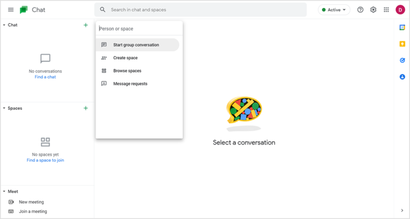Open Google Calendar side panel icon
This screenshot has height=219, width=410.
[x=402, y=27]
